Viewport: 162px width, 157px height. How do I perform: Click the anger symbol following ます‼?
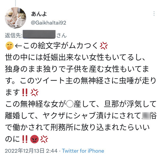click(x=34, y=92)
